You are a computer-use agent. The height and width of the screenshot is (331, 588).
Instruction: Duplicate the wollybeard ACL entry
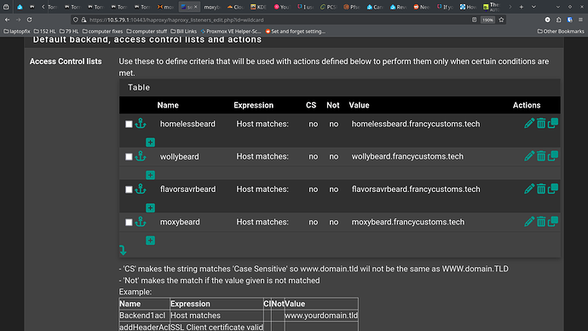point(553,156)
